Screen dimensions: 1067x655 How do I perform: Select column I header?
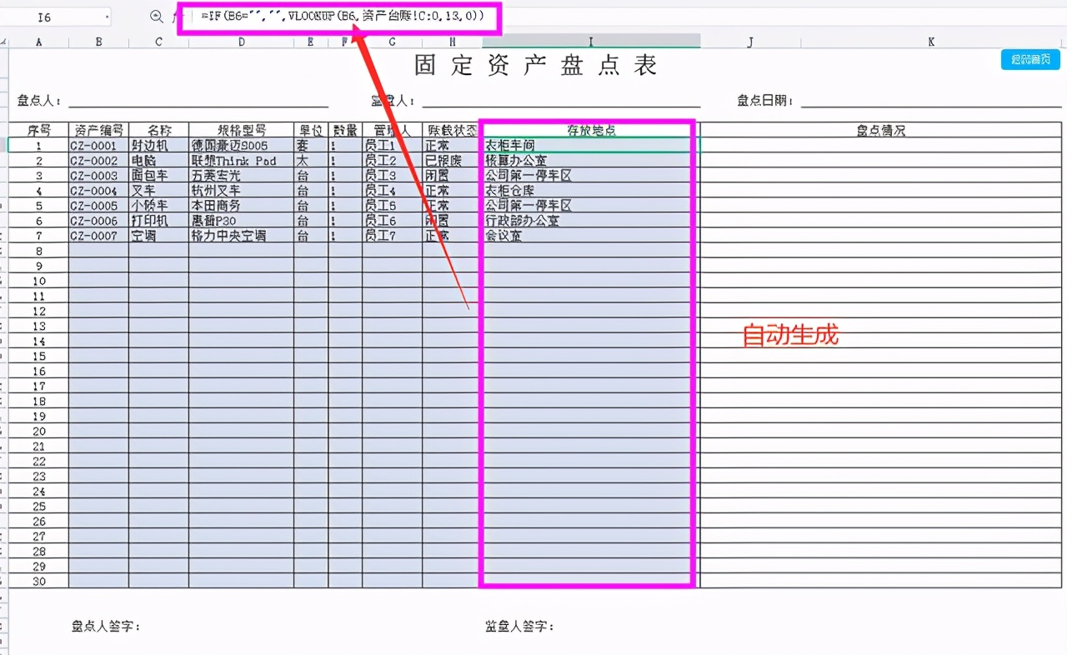coord(590,40)
